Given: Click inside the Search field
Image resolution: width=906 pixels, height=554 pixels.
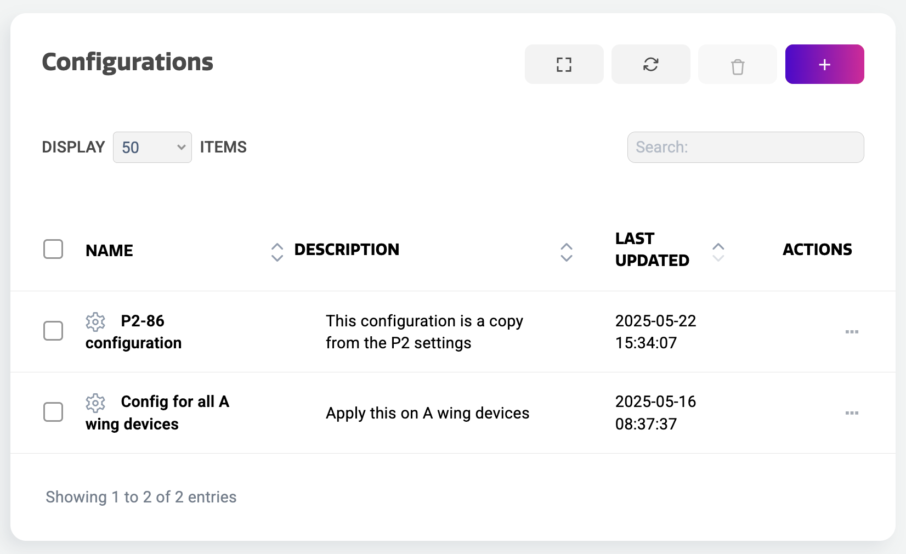Looking at the screenshot, I should (x=745, y=147).
